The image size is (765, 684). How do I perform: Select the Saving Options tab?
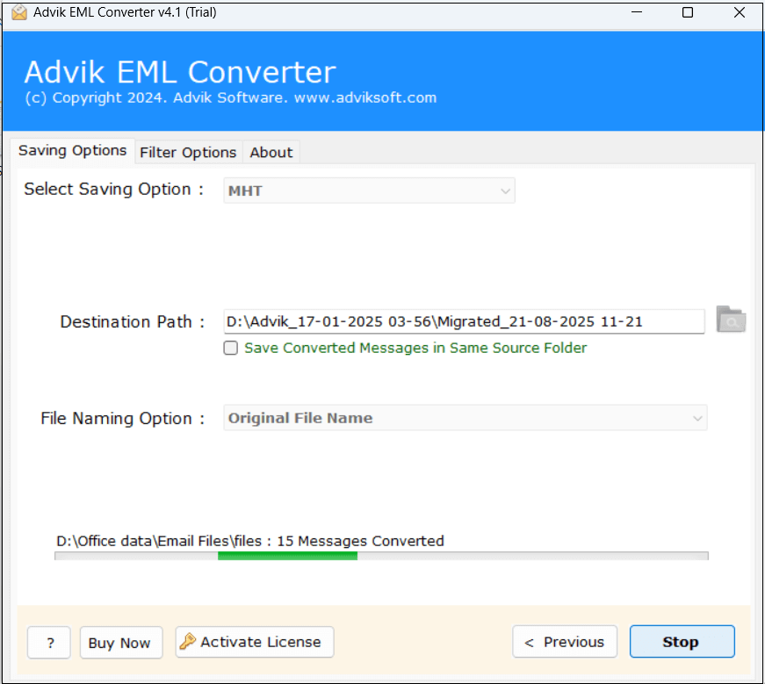(x=72, y=151)
